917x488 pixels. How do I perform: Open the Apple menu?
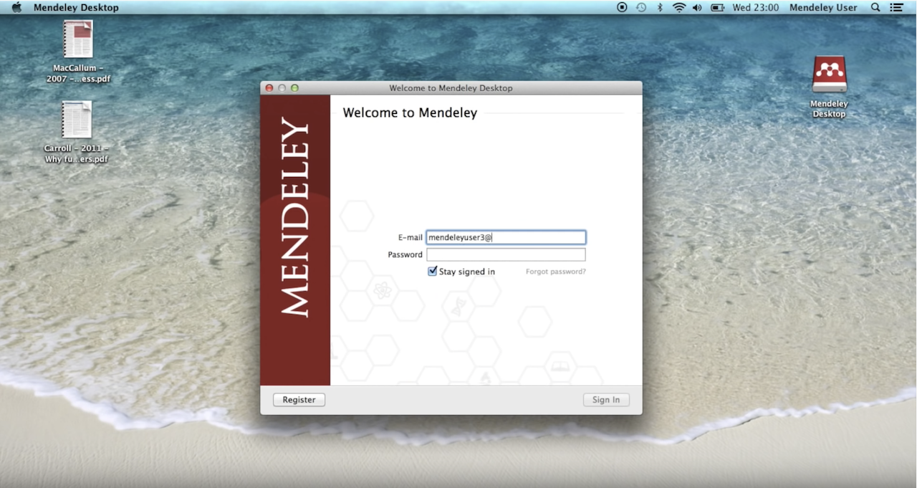[x=16, y=7]
